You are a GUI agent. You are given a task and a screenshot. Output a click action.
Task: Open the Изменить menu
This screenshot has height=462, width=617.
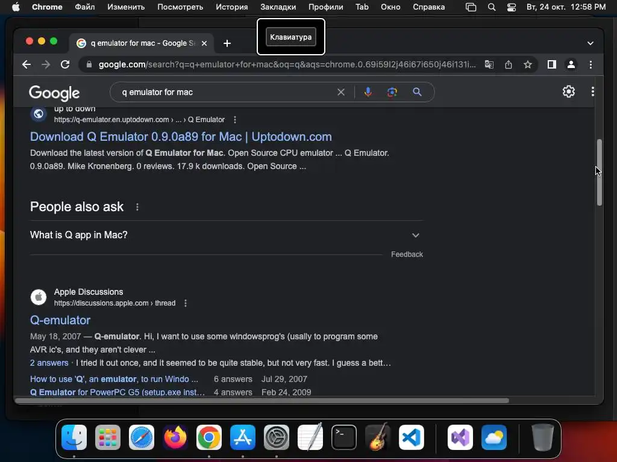[126, 7]
